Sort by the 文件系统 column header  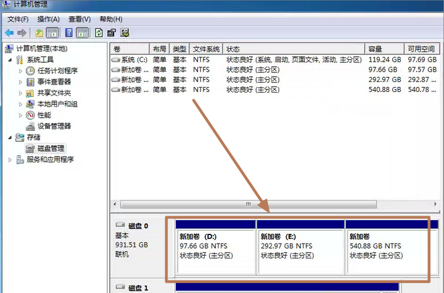tap(206, 49)
